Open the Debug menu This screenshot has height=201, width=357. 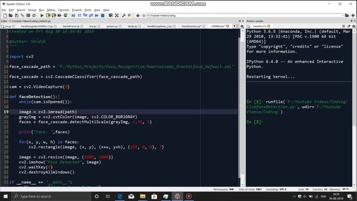(x=51, y=10)
